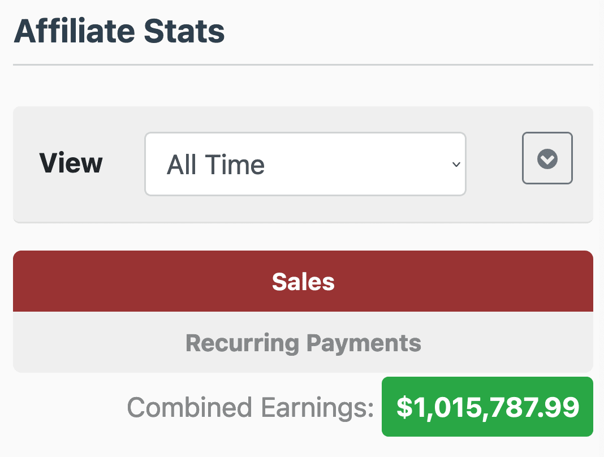This screenshot has width=604, height=457.
Task: Click the green $1,015,787.99 earnings badge
Action: pyautogui.click(x=487, y=407)
